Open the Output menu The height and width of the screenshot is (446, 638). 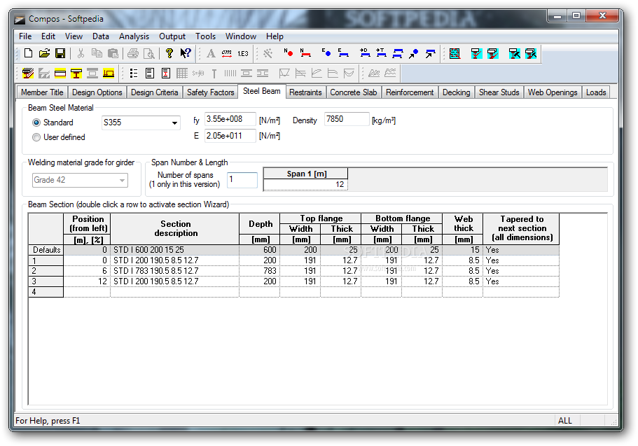172,36
